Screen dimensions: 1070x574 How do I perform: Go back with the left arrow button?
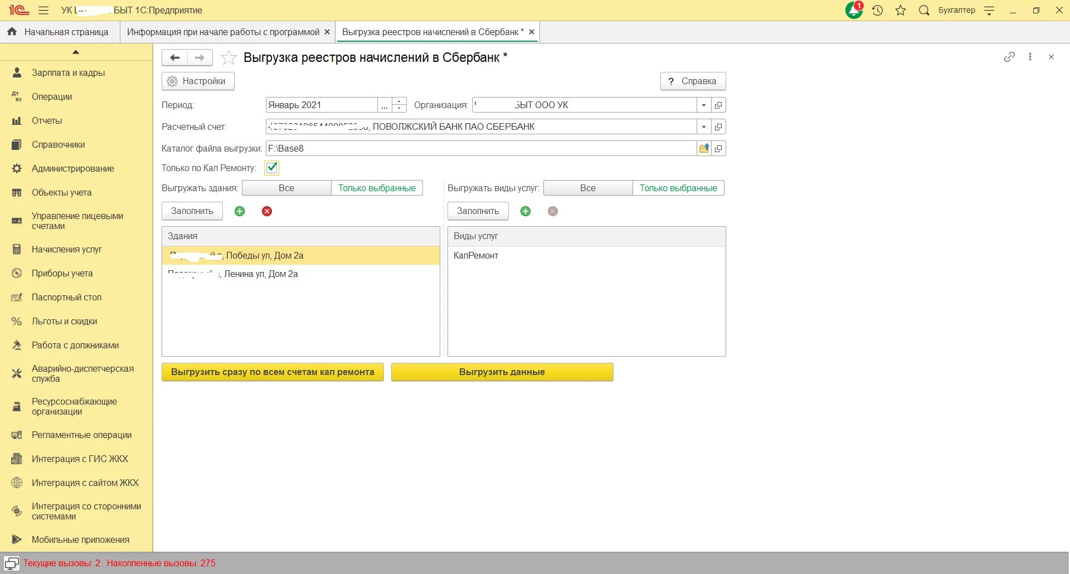tap(174, 57)
